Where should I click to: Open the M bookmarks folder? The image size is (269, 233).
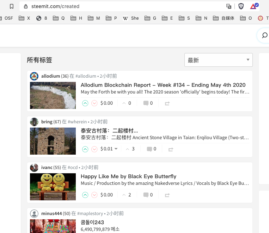tap(94, 18)
